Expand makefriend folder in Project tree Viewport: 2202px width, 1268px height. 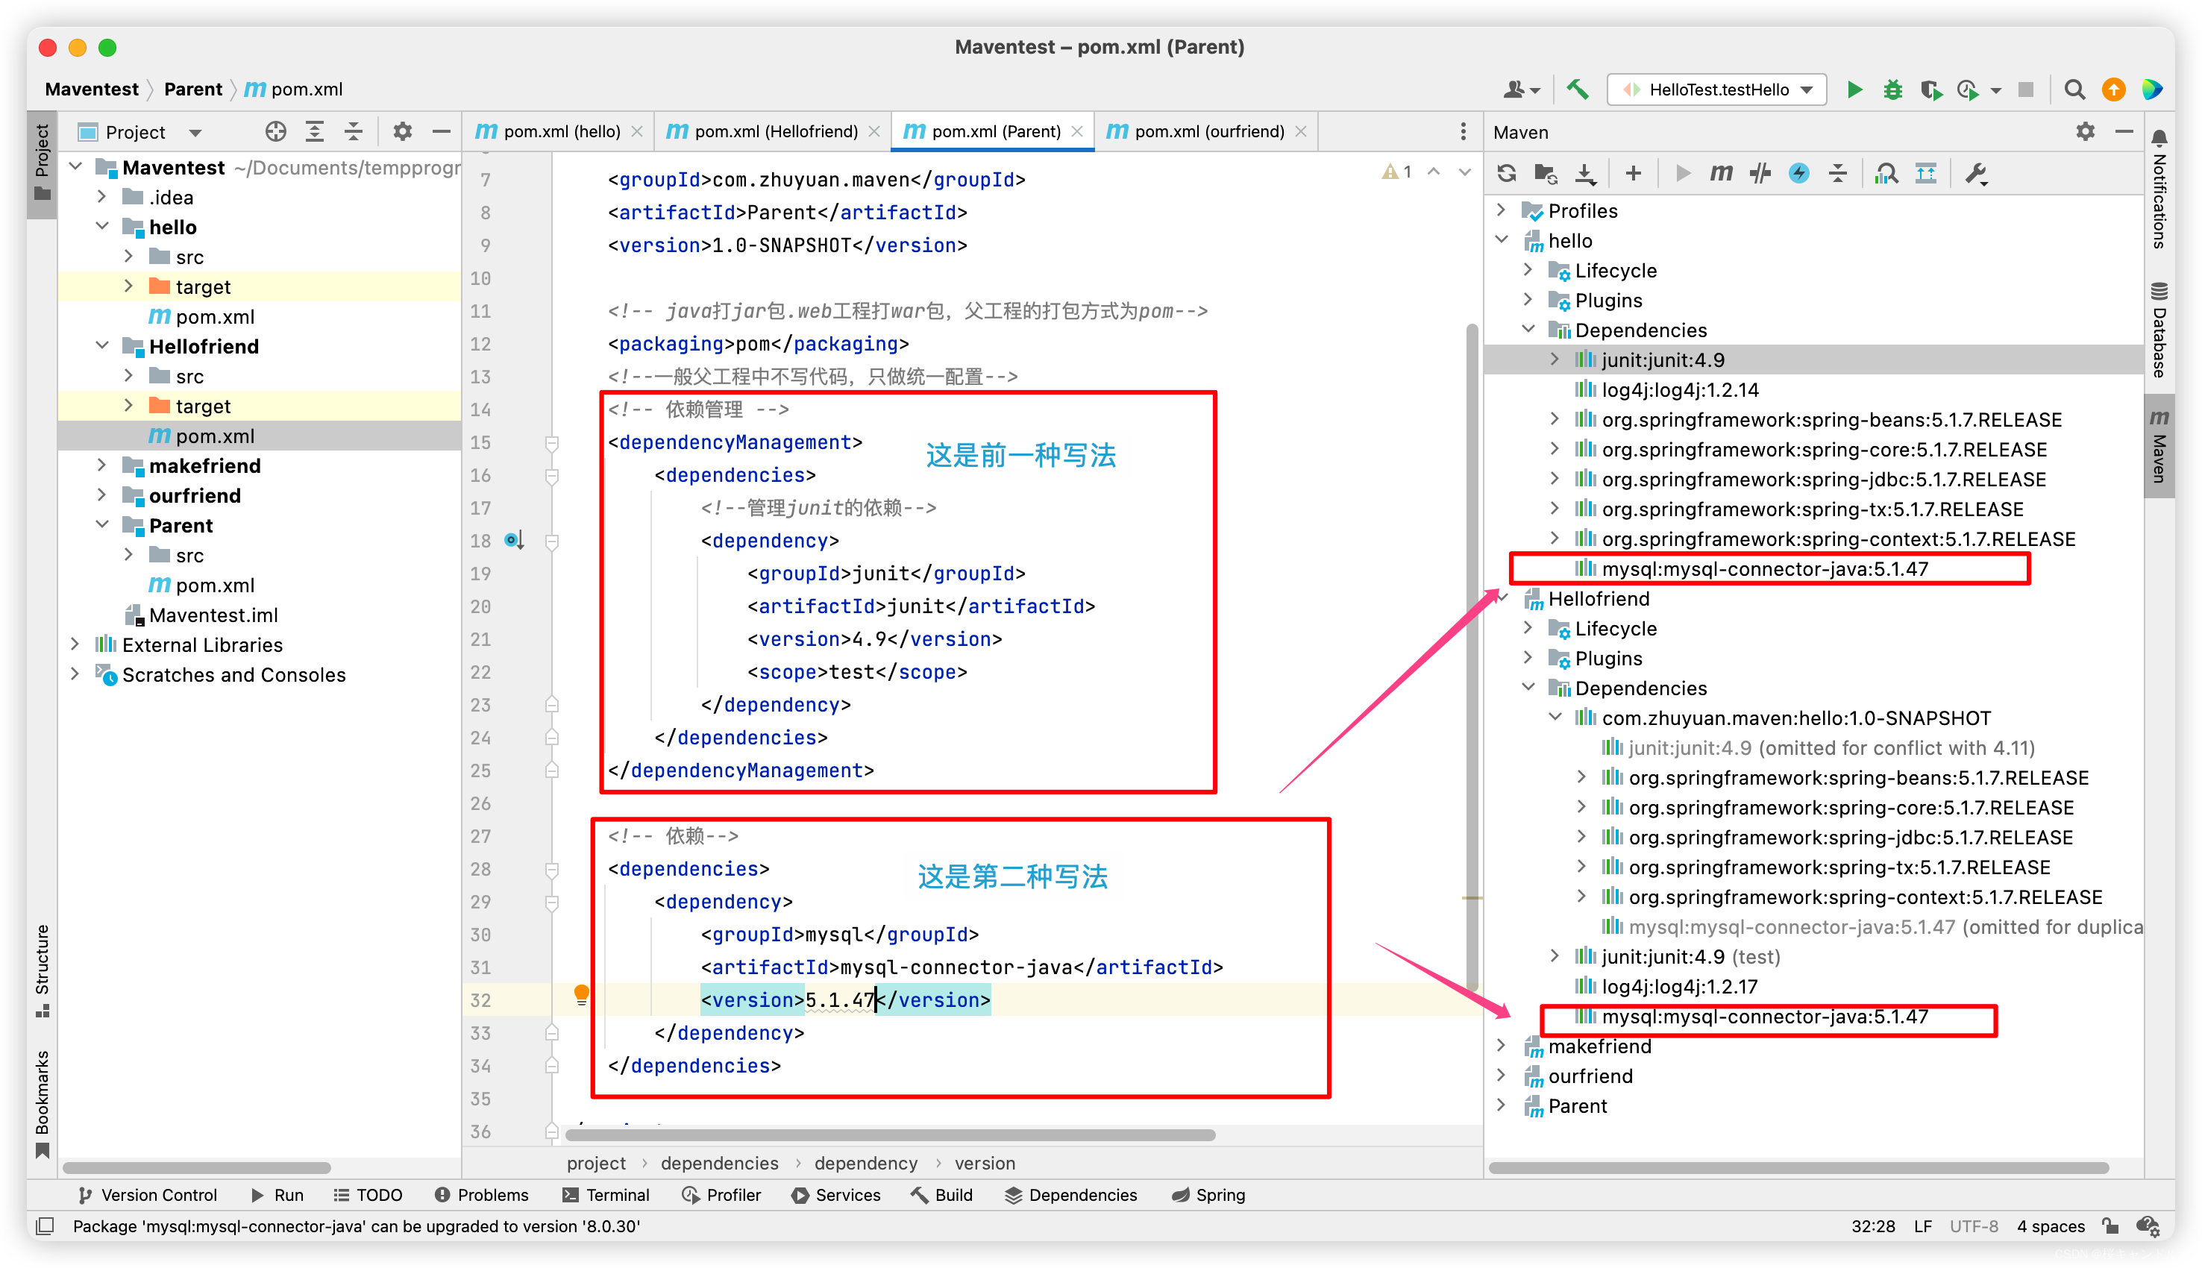pyautogui.click(x=102, y=465)
